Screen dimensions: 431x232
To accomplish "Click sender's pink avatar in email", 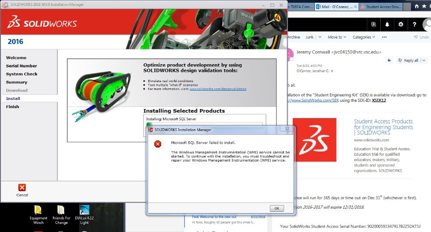I will click(x=290, y=55).
